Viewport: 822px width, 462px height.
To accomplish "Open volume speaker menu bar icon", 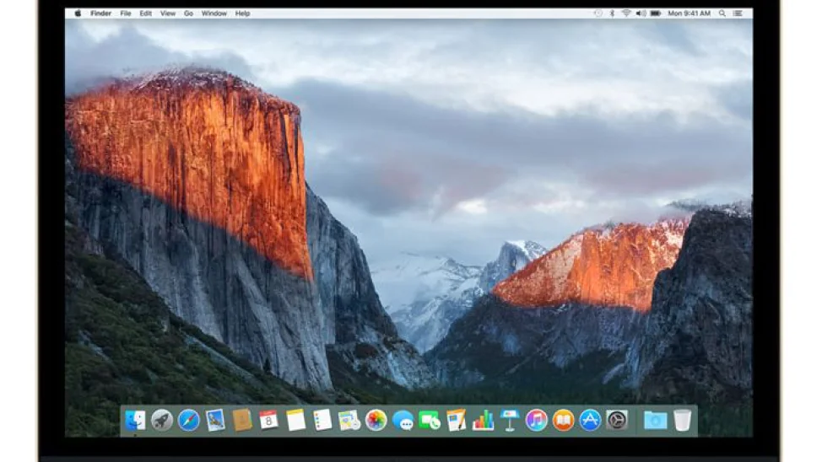I will (x=641, y=13).
